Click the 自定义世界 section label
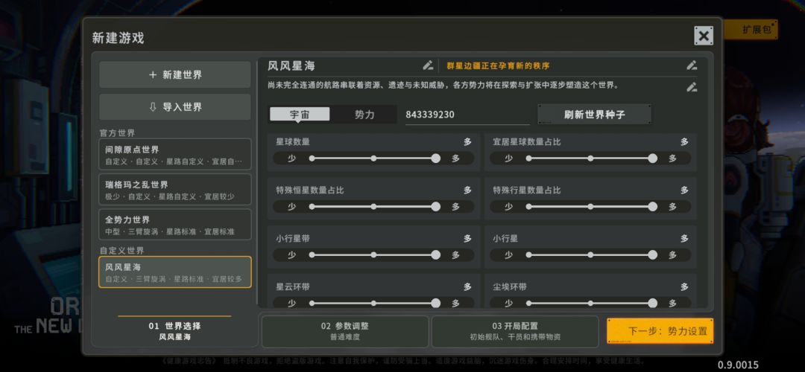 [x=121, y=251]
